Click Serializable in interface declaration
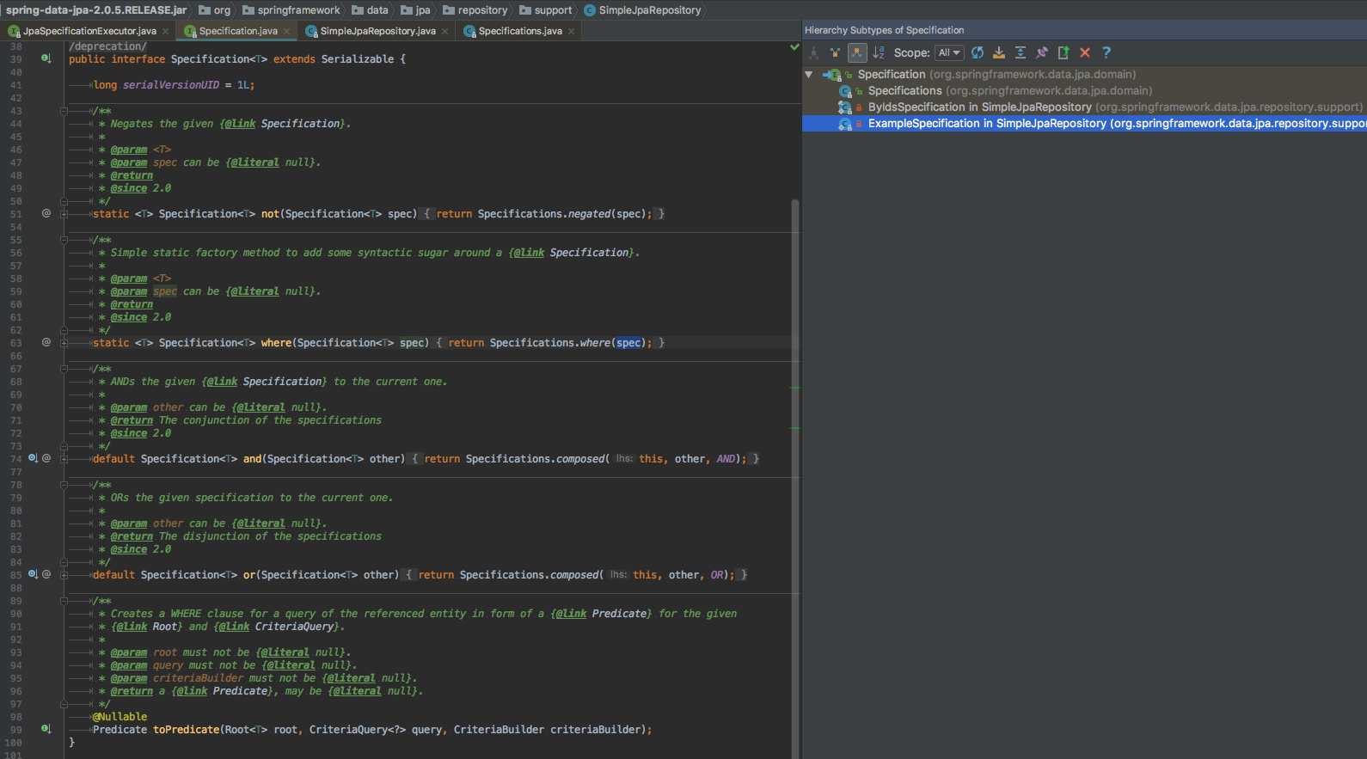Screen dimensions: 1367x759 click(x=358, y=59)
